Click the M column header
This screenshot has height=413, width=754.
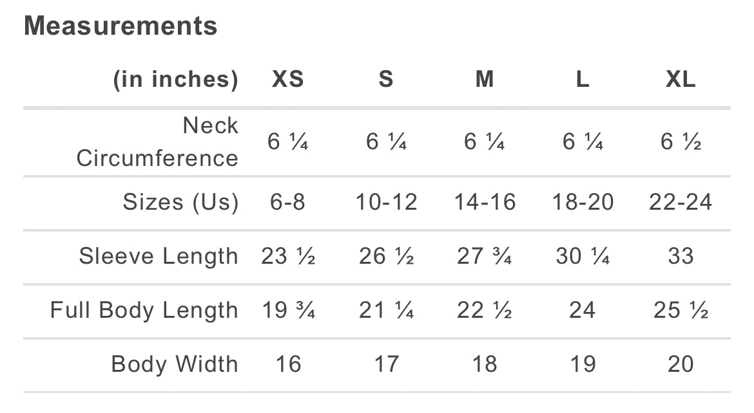pos(484,80)
